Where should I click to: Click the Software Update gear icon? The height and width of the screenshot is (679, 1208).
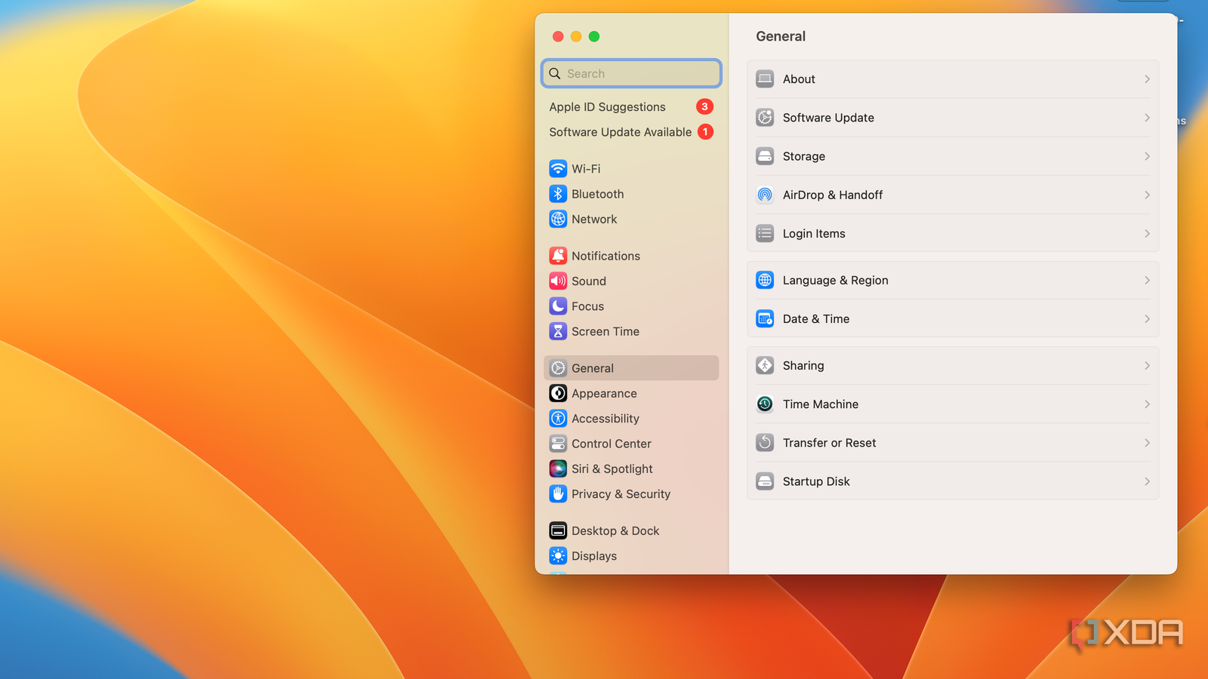(765, 118)
